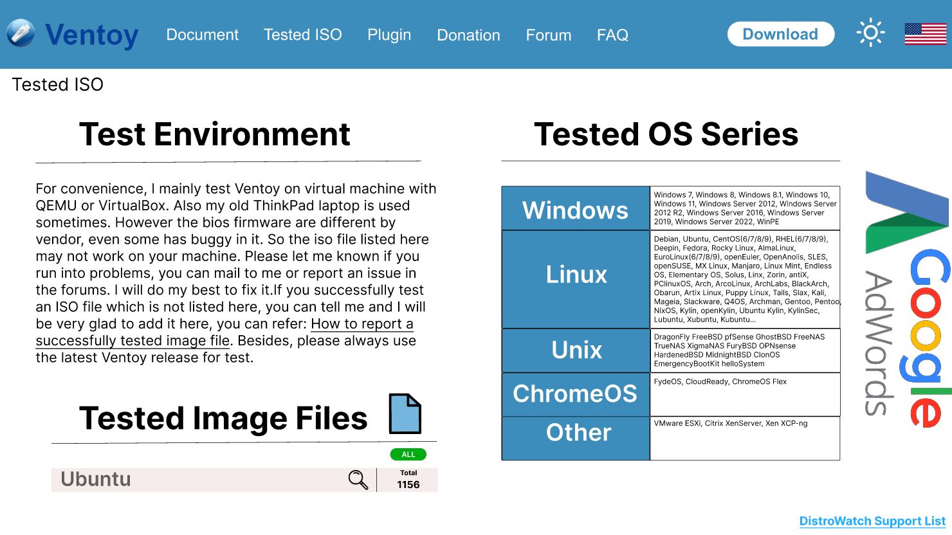Open the FAQ menu item
Image resolution: width=952 pixels, height=535 pixels.
click(612, 35)
